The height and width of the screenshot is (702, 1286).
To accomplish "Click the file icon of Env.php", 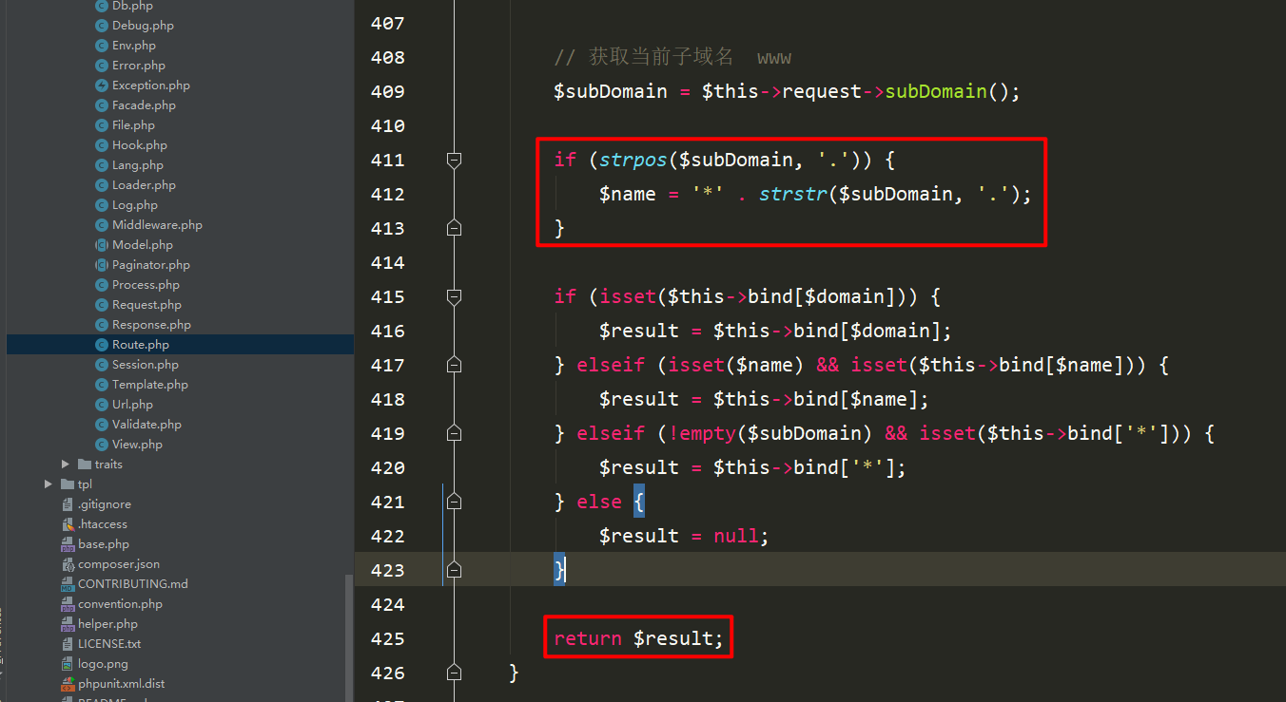I will point(102,46).
